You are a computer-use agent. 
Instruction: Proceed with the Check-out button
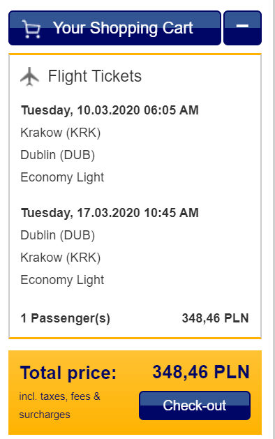195,405
